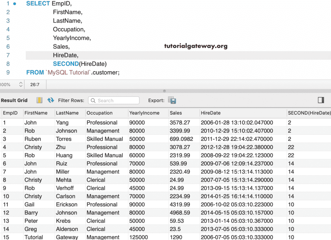331x240 pixels.
Task: Click the Result Grid label
Action: point(14,100)
